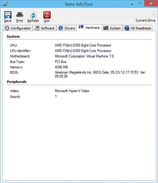Viewport: 158px width, 183px height.
Task: Click the CPU identifier value text
Action: [83, 51]
